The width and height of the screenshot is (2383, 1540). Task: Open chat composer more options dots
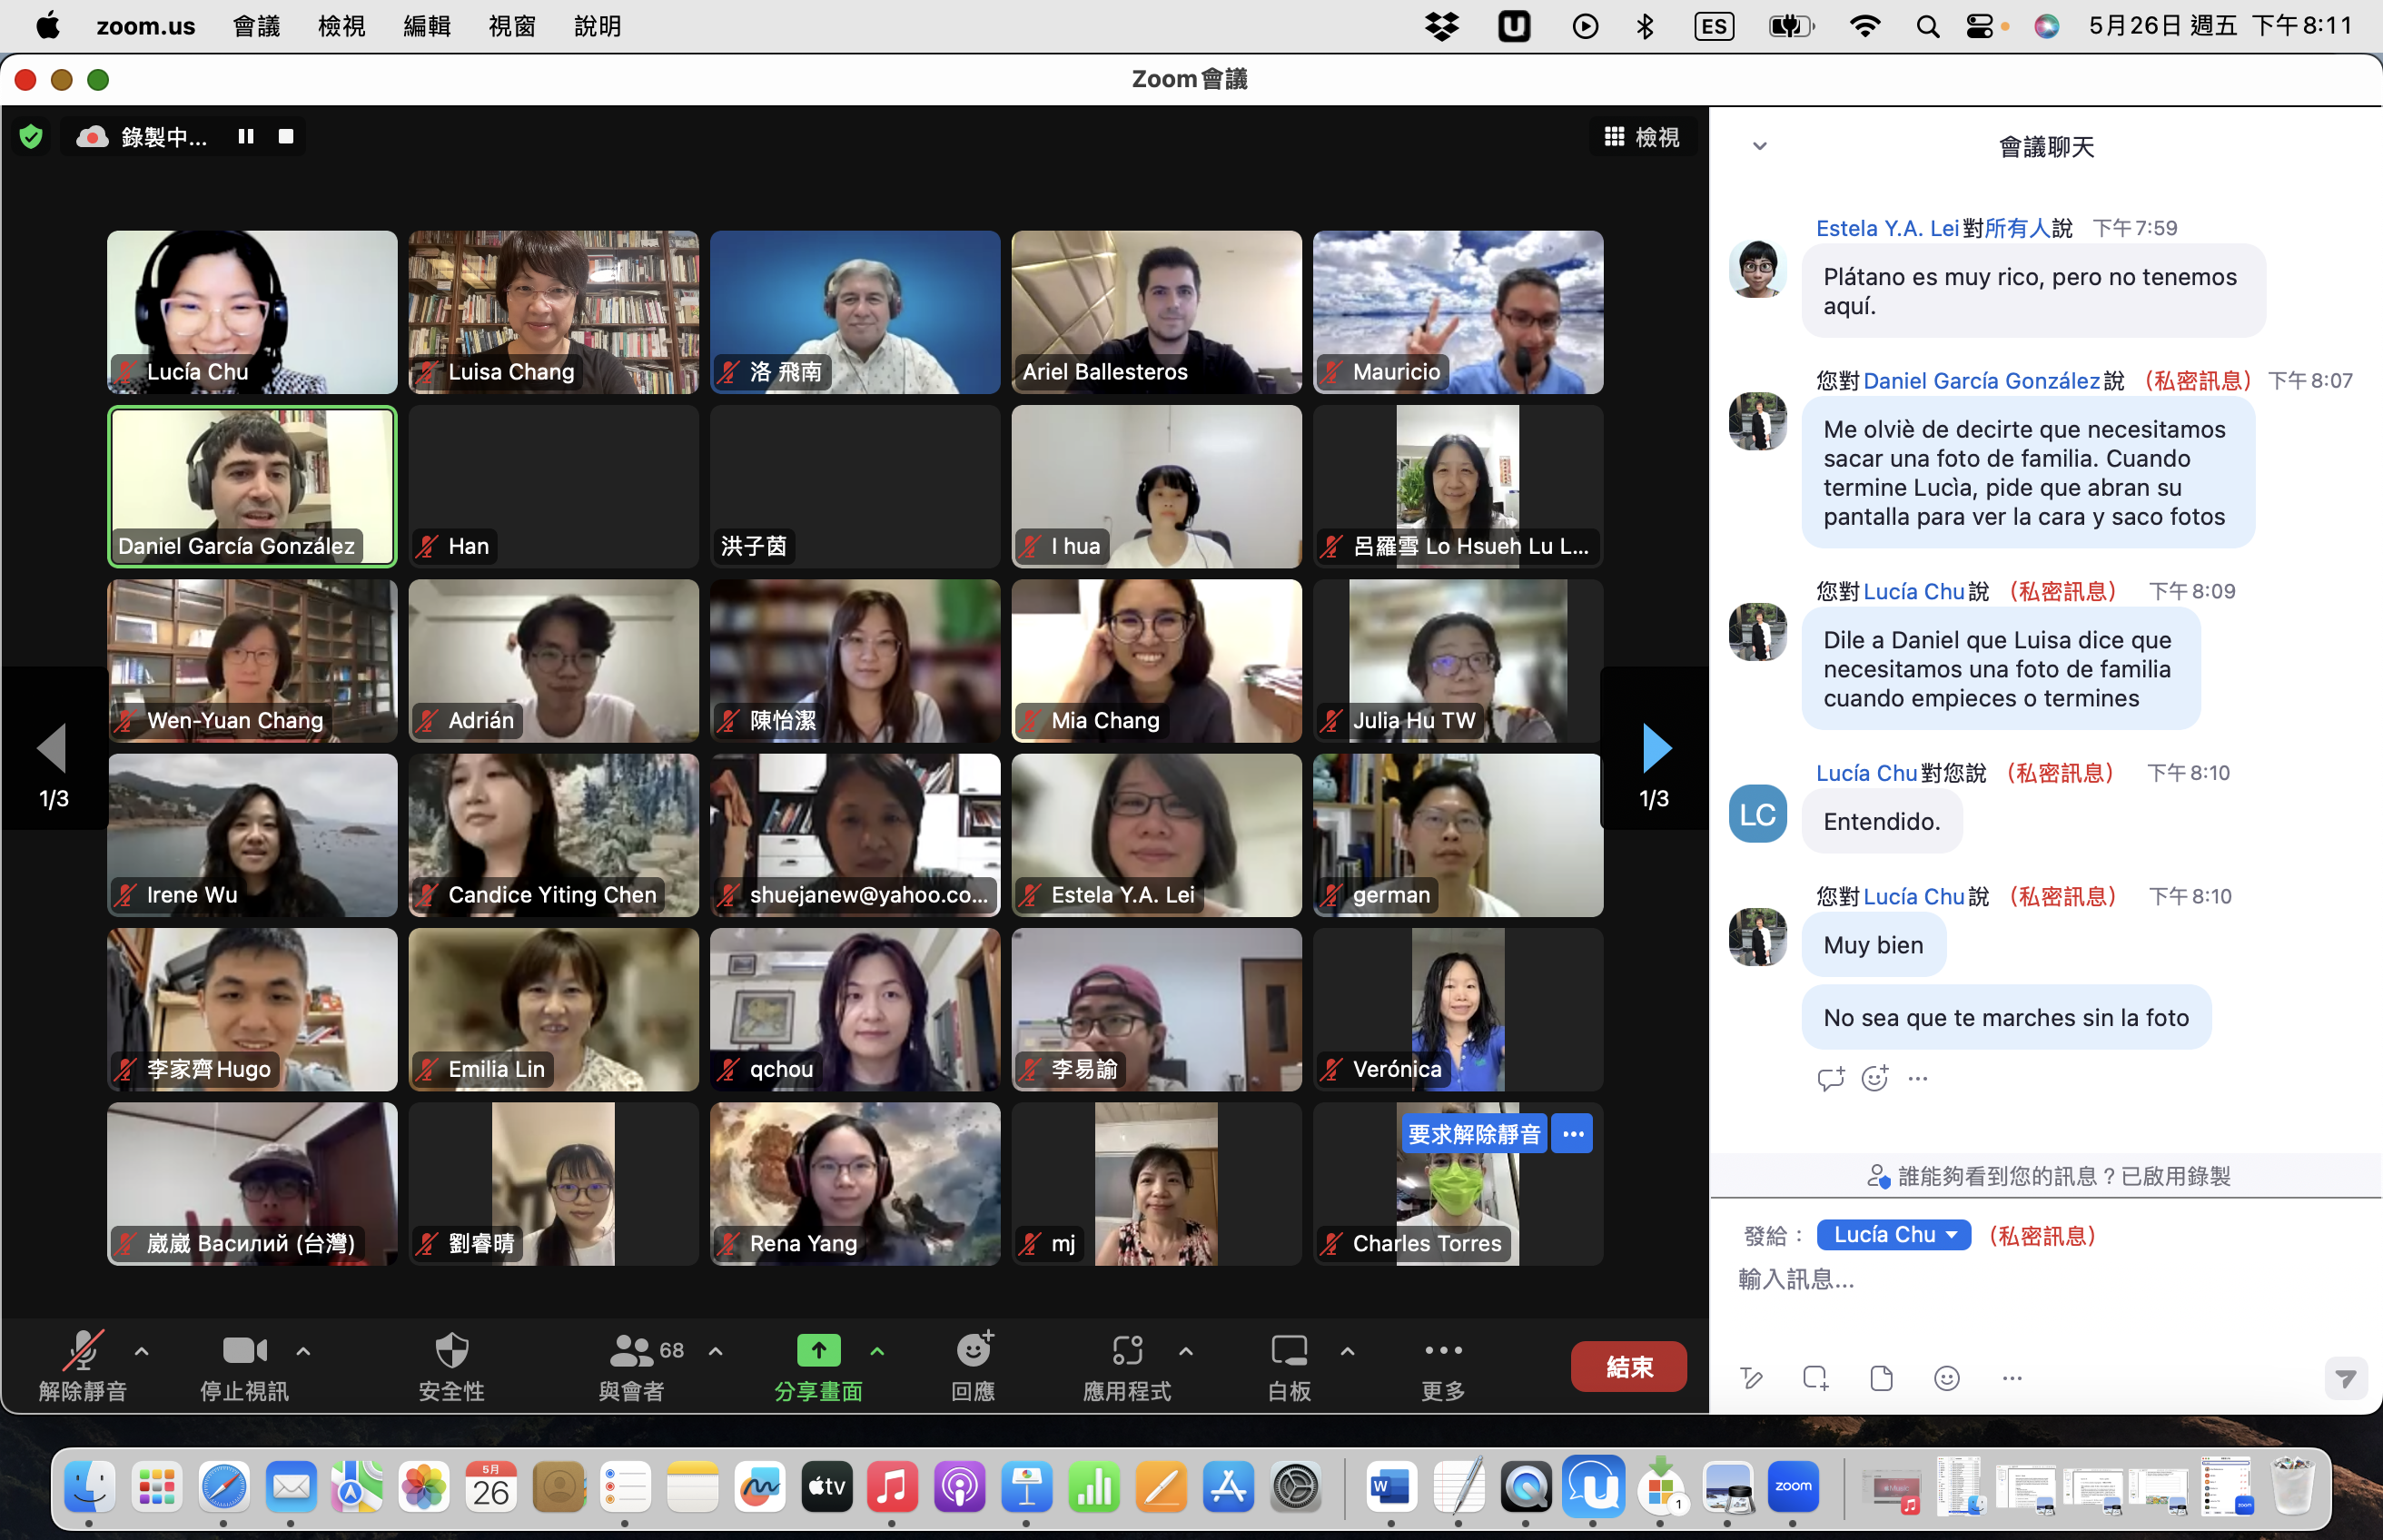[x=2013, y=1378]
